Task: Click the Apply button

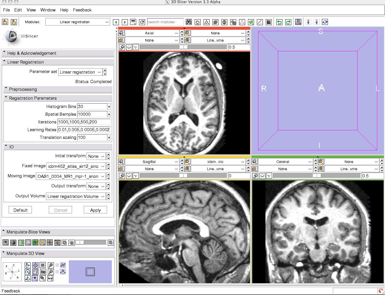Action: click(x=95, y=210)
